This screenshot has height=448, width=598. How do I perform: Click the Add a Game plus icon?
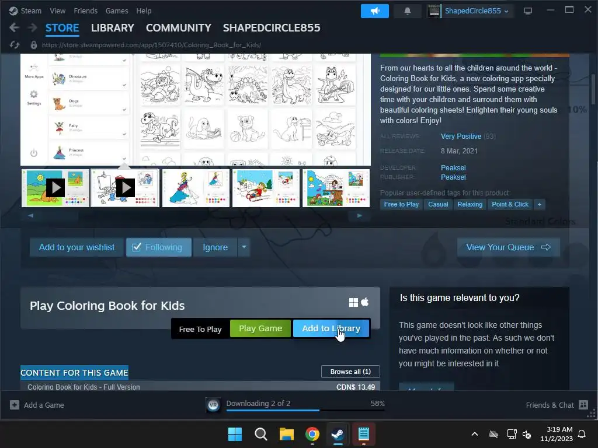[15, 405]
